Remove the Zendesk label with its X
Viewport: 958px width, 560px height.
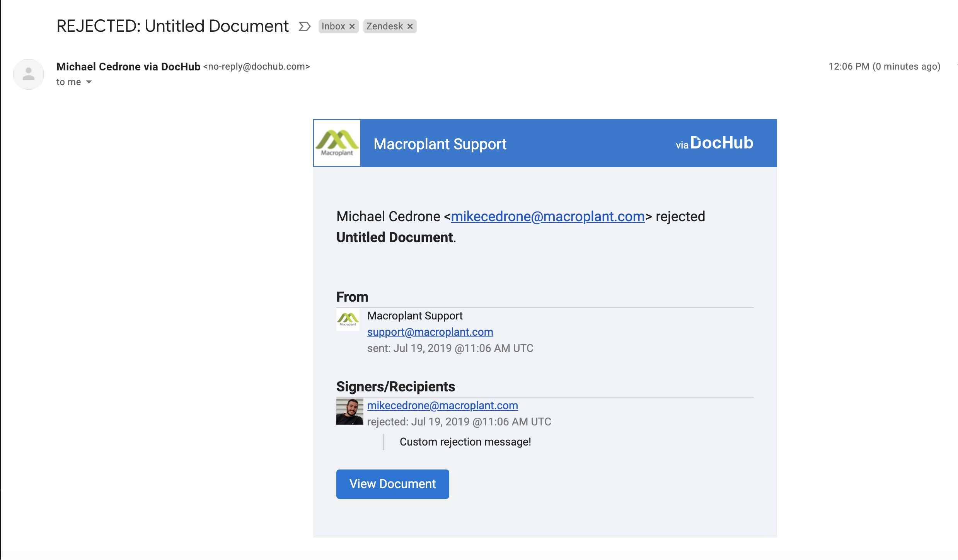pos(410,26)
